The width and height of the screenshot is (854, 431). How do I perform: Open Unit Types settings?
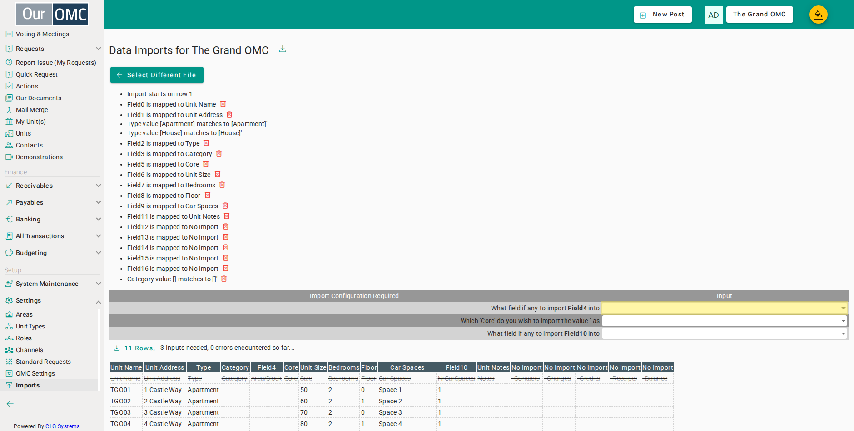click(30, 326)
